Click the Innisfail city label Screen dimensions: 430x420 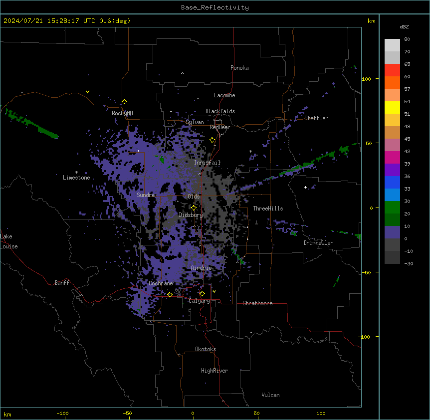point(208,163)
